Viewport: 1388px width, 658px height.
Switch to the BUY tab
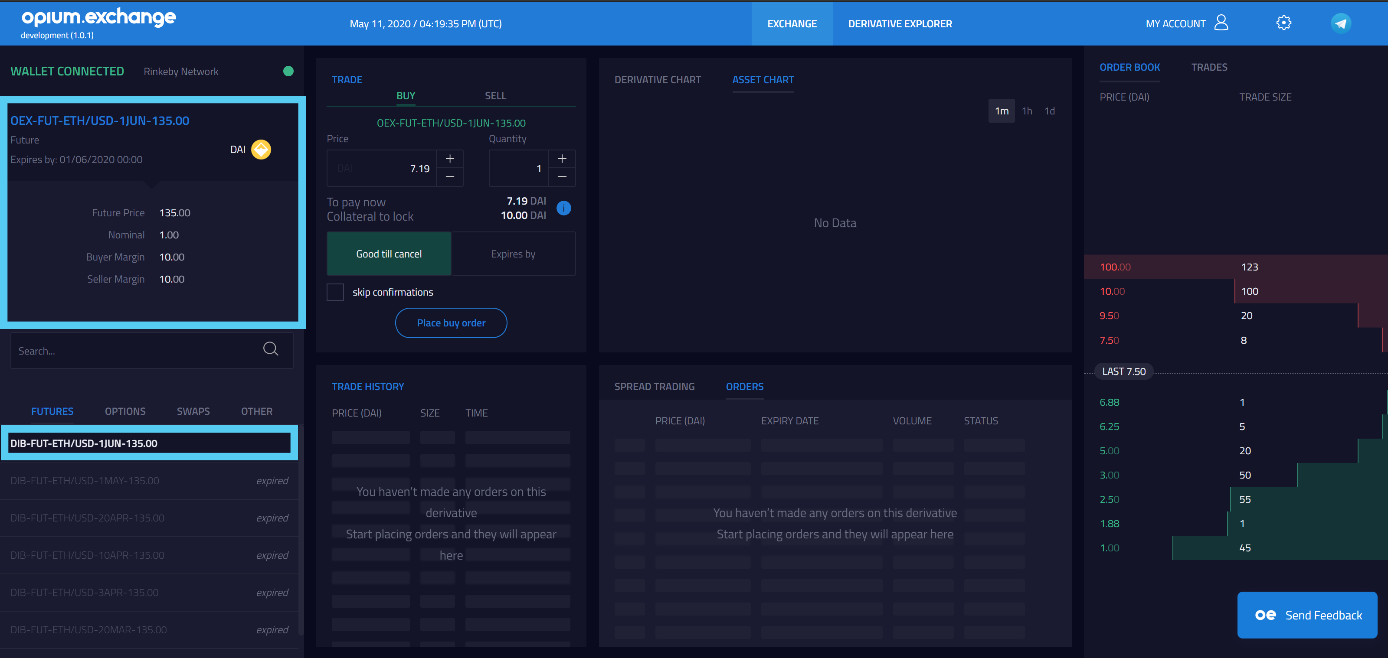click(x=406, y=96)
